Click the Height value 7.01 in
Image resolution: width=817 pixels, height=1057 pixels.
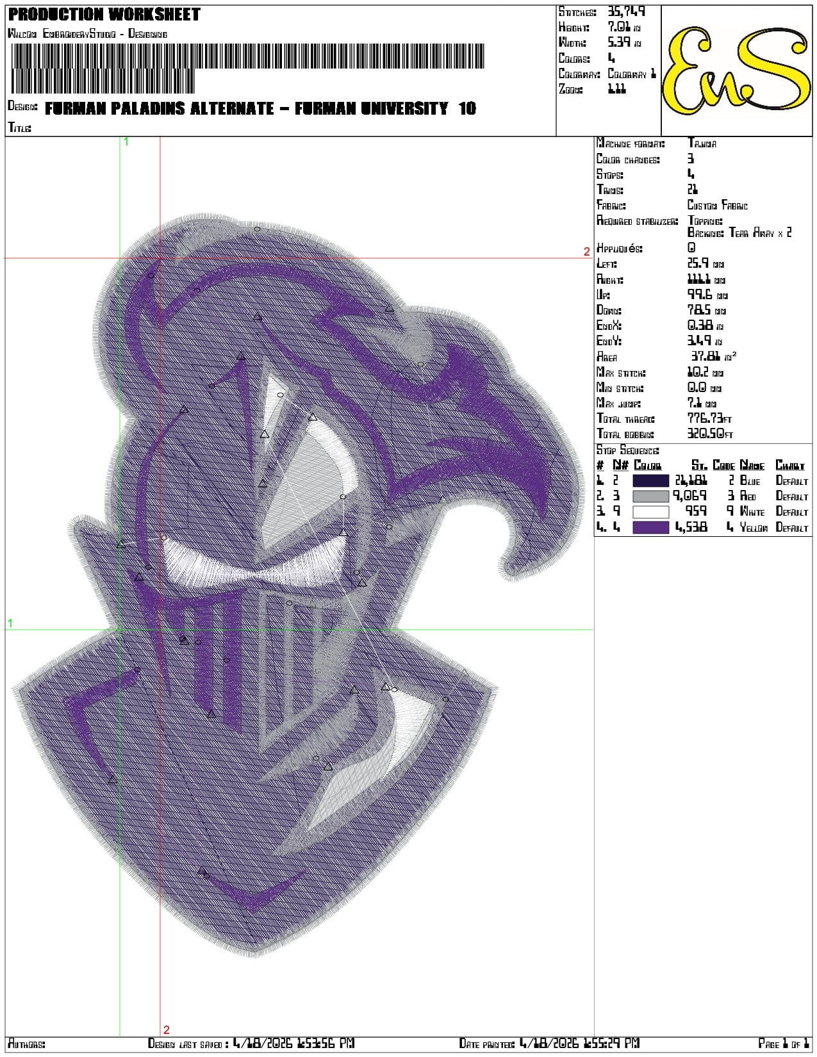point(624,27)
